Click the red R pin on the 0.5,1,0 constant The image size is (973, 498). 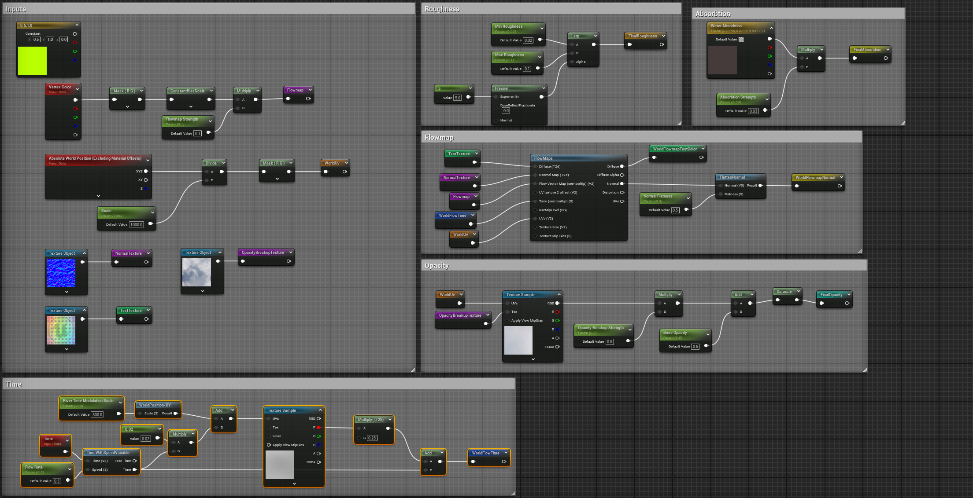(x=75, y=43)
